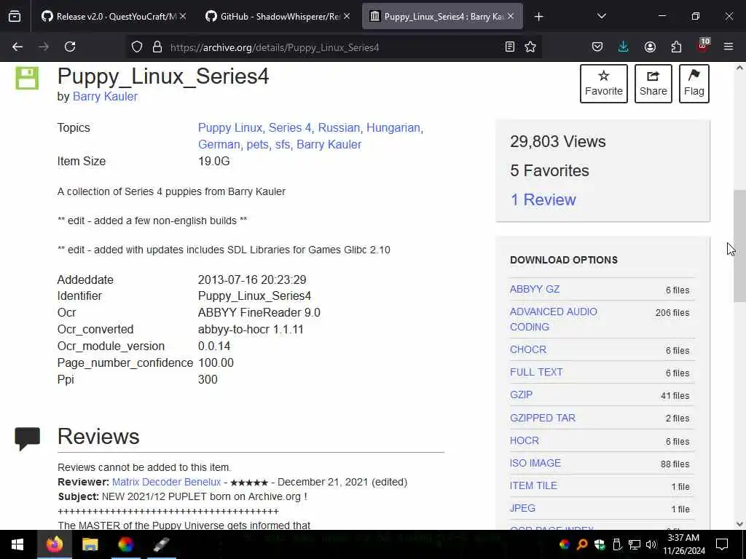Open tracking protection shield icon
The width and height of the screenshot is (746, 559).
coord(137,47)
